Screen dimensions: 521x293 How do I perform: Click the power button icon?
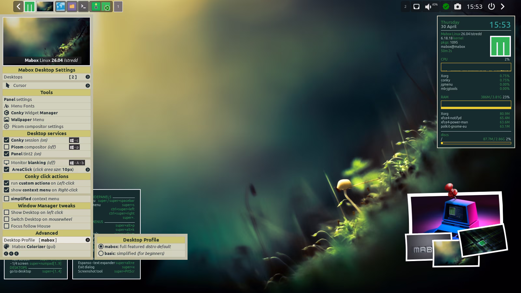coord(491,7)
